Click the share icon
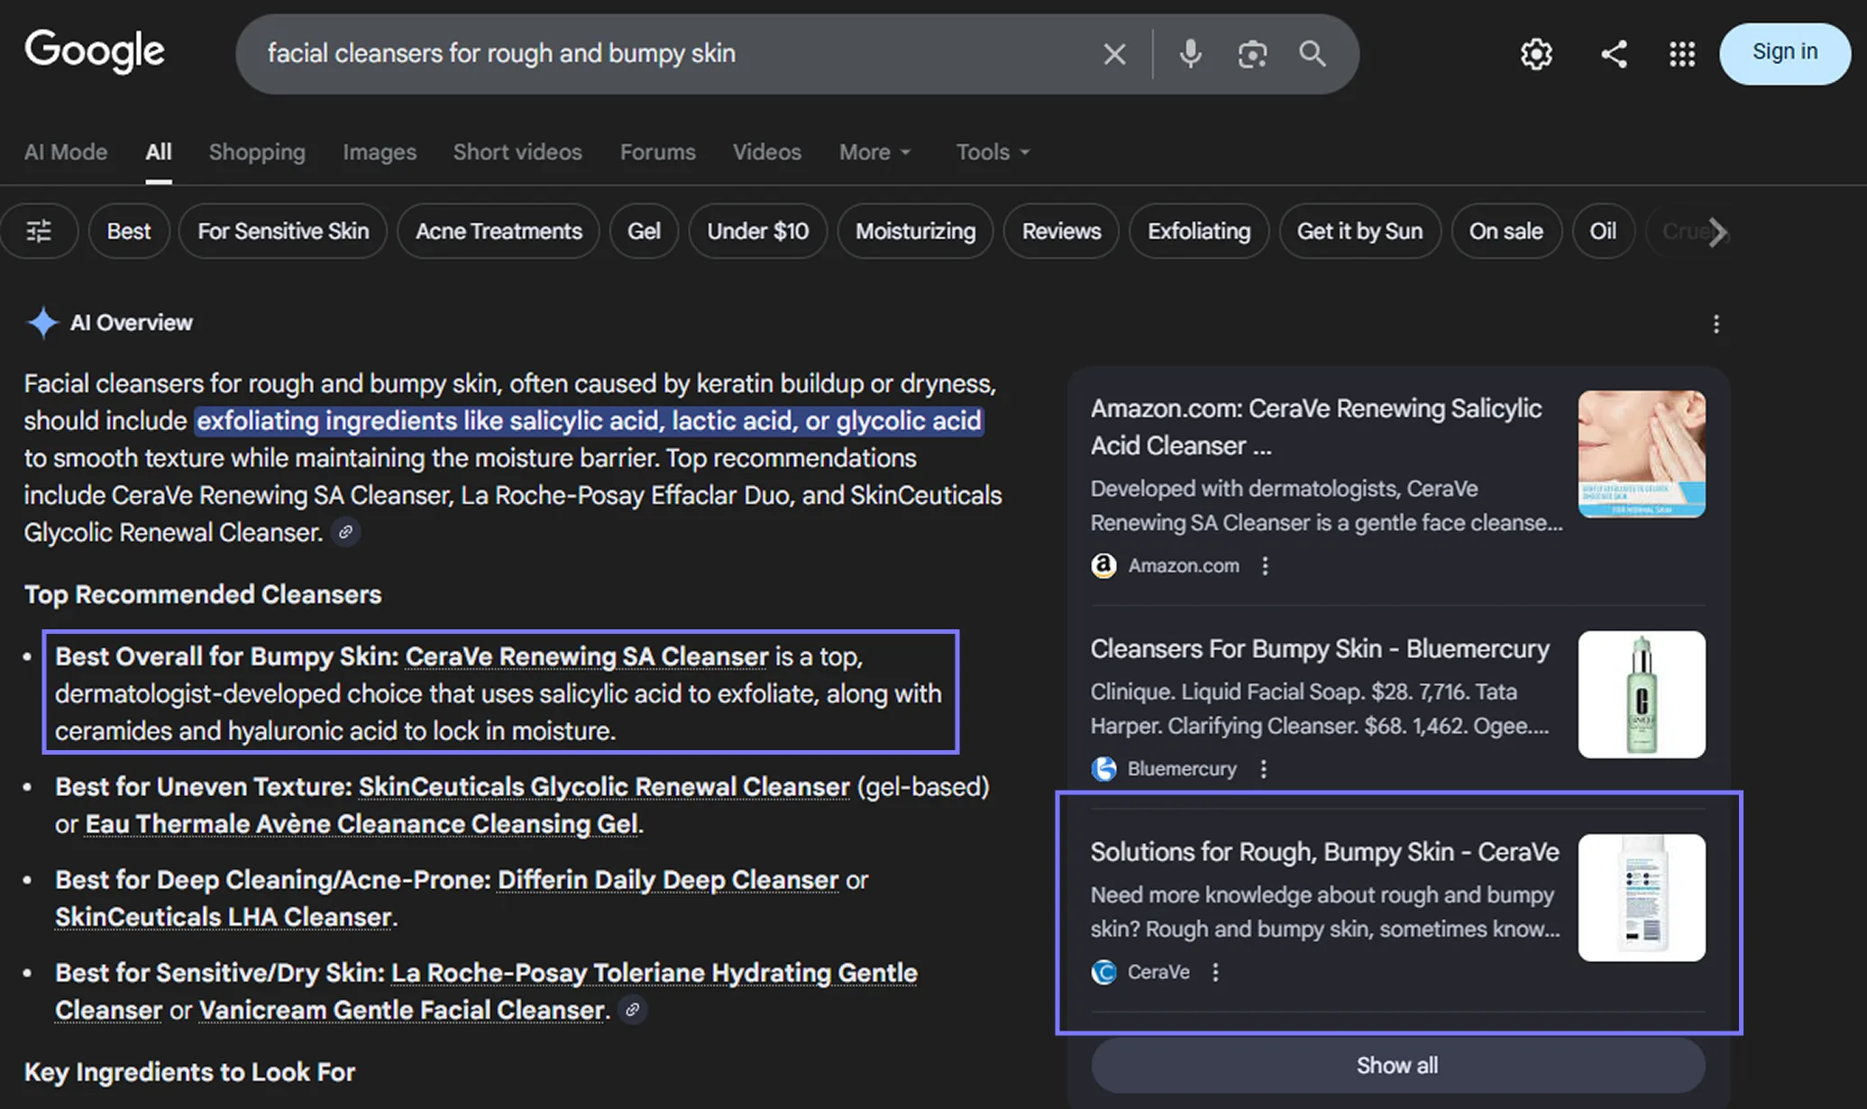The image size is (1867, 1109). pyautogui.click(x=1614, y=54)
